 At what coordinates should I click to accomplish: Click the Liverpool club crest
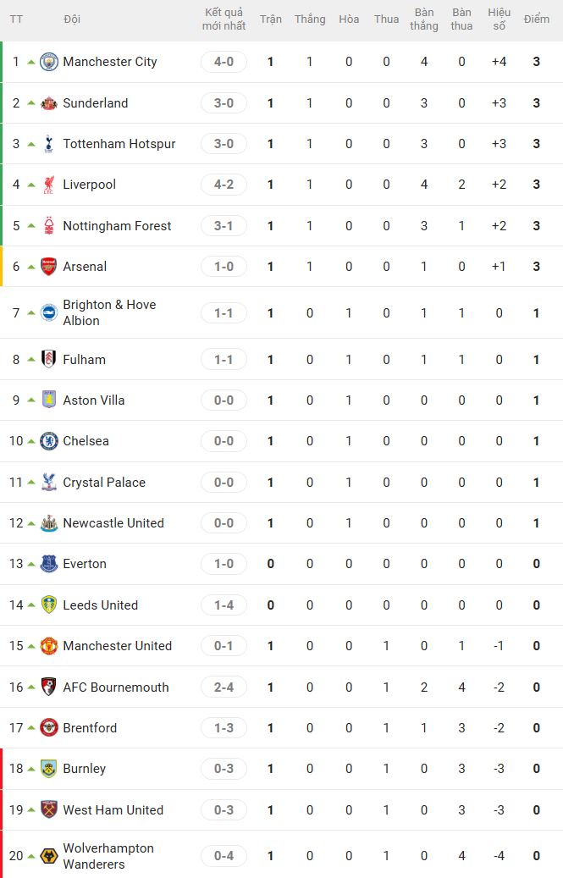(49, 185)
